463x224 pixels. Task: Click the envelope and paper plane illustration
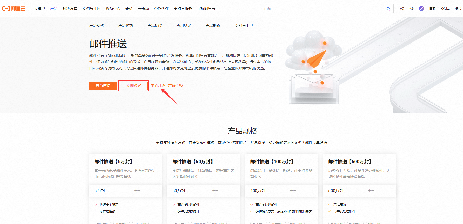pyautogui.click(x=313, y=67)
